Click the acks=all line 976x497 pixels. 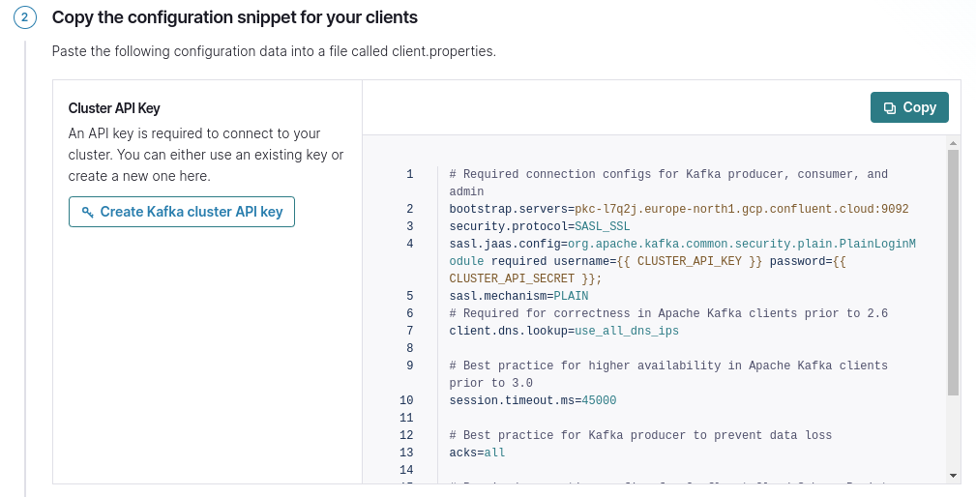[x=477, y=453]
